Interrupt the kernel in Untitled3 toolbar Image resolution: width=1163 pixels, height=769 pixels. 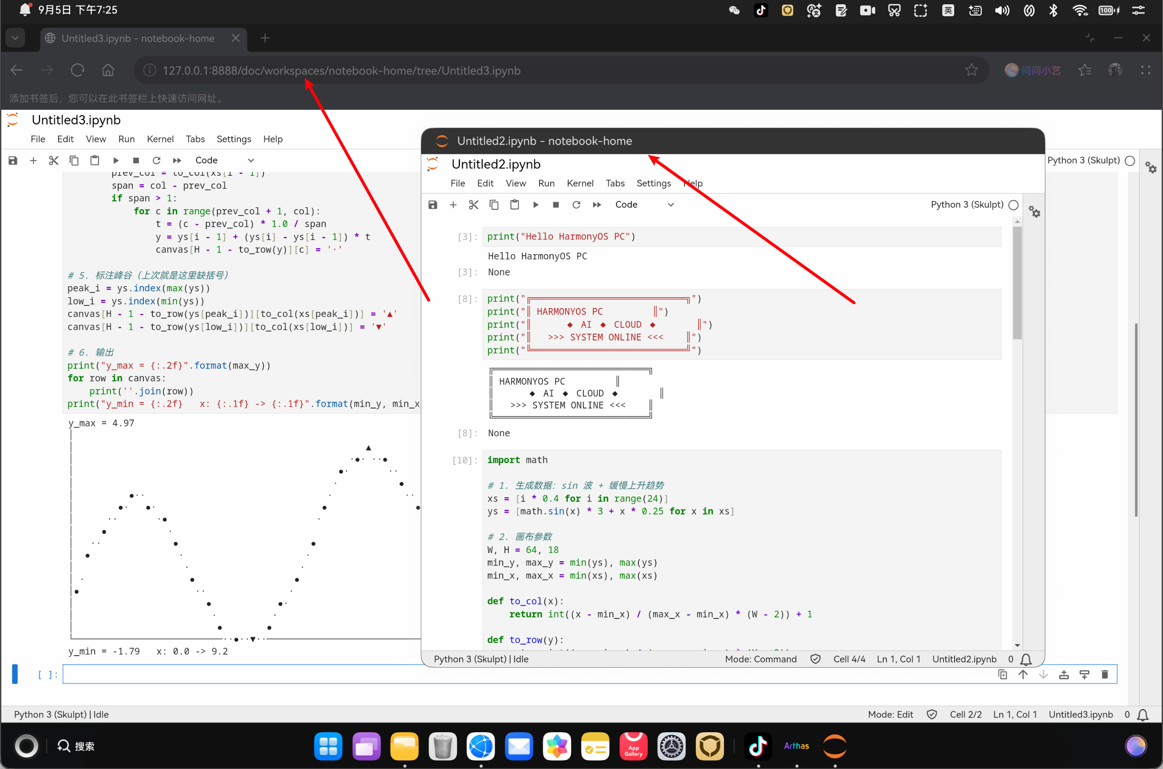pos(136,160)
